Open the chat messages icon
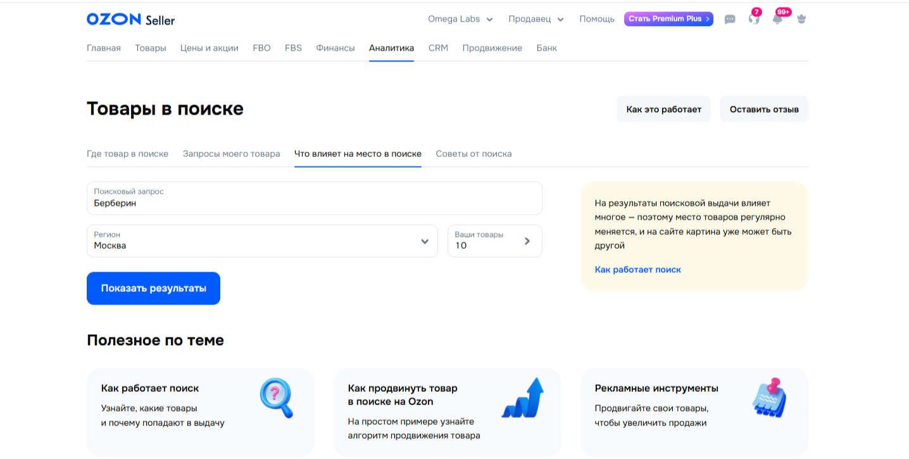909x459 pixels. pos(729,19)
